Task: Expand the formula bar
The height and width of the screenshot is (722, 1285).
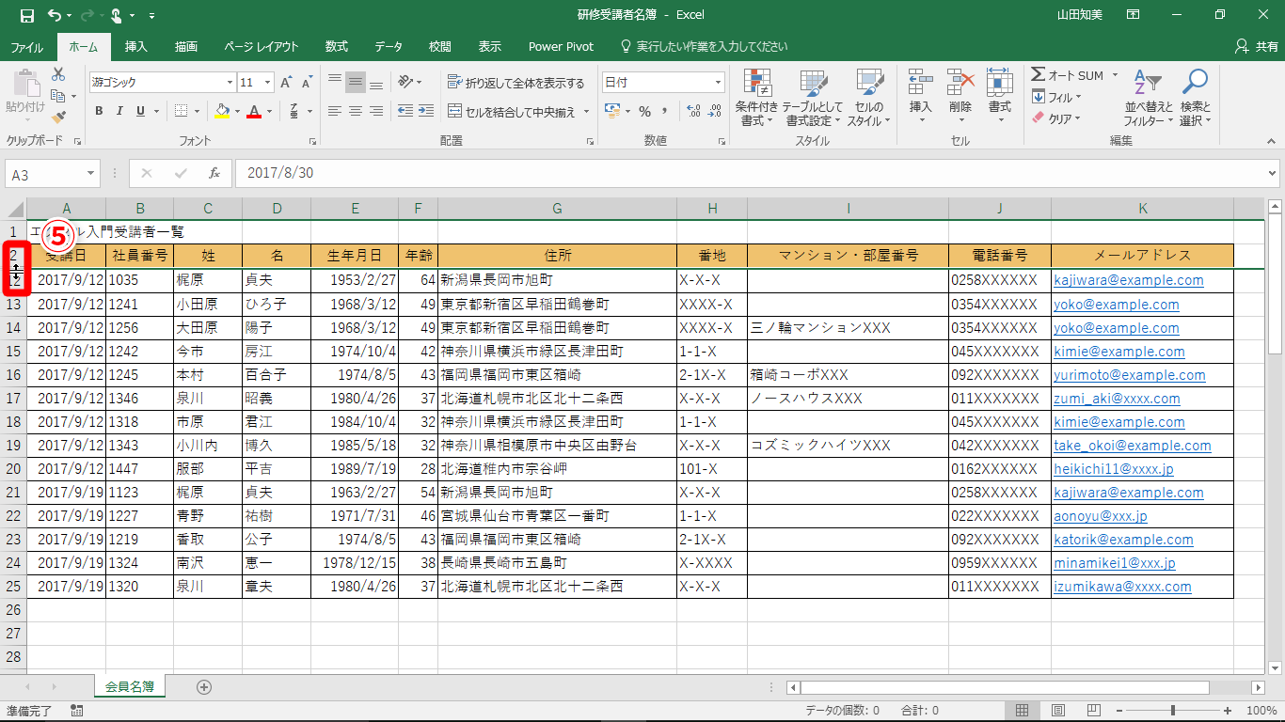Action: click(x=1273, y=174)
